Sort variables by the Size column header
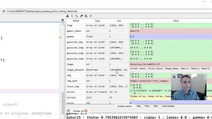The width and height of the screenshot is (212, 119). pos(119,21)
